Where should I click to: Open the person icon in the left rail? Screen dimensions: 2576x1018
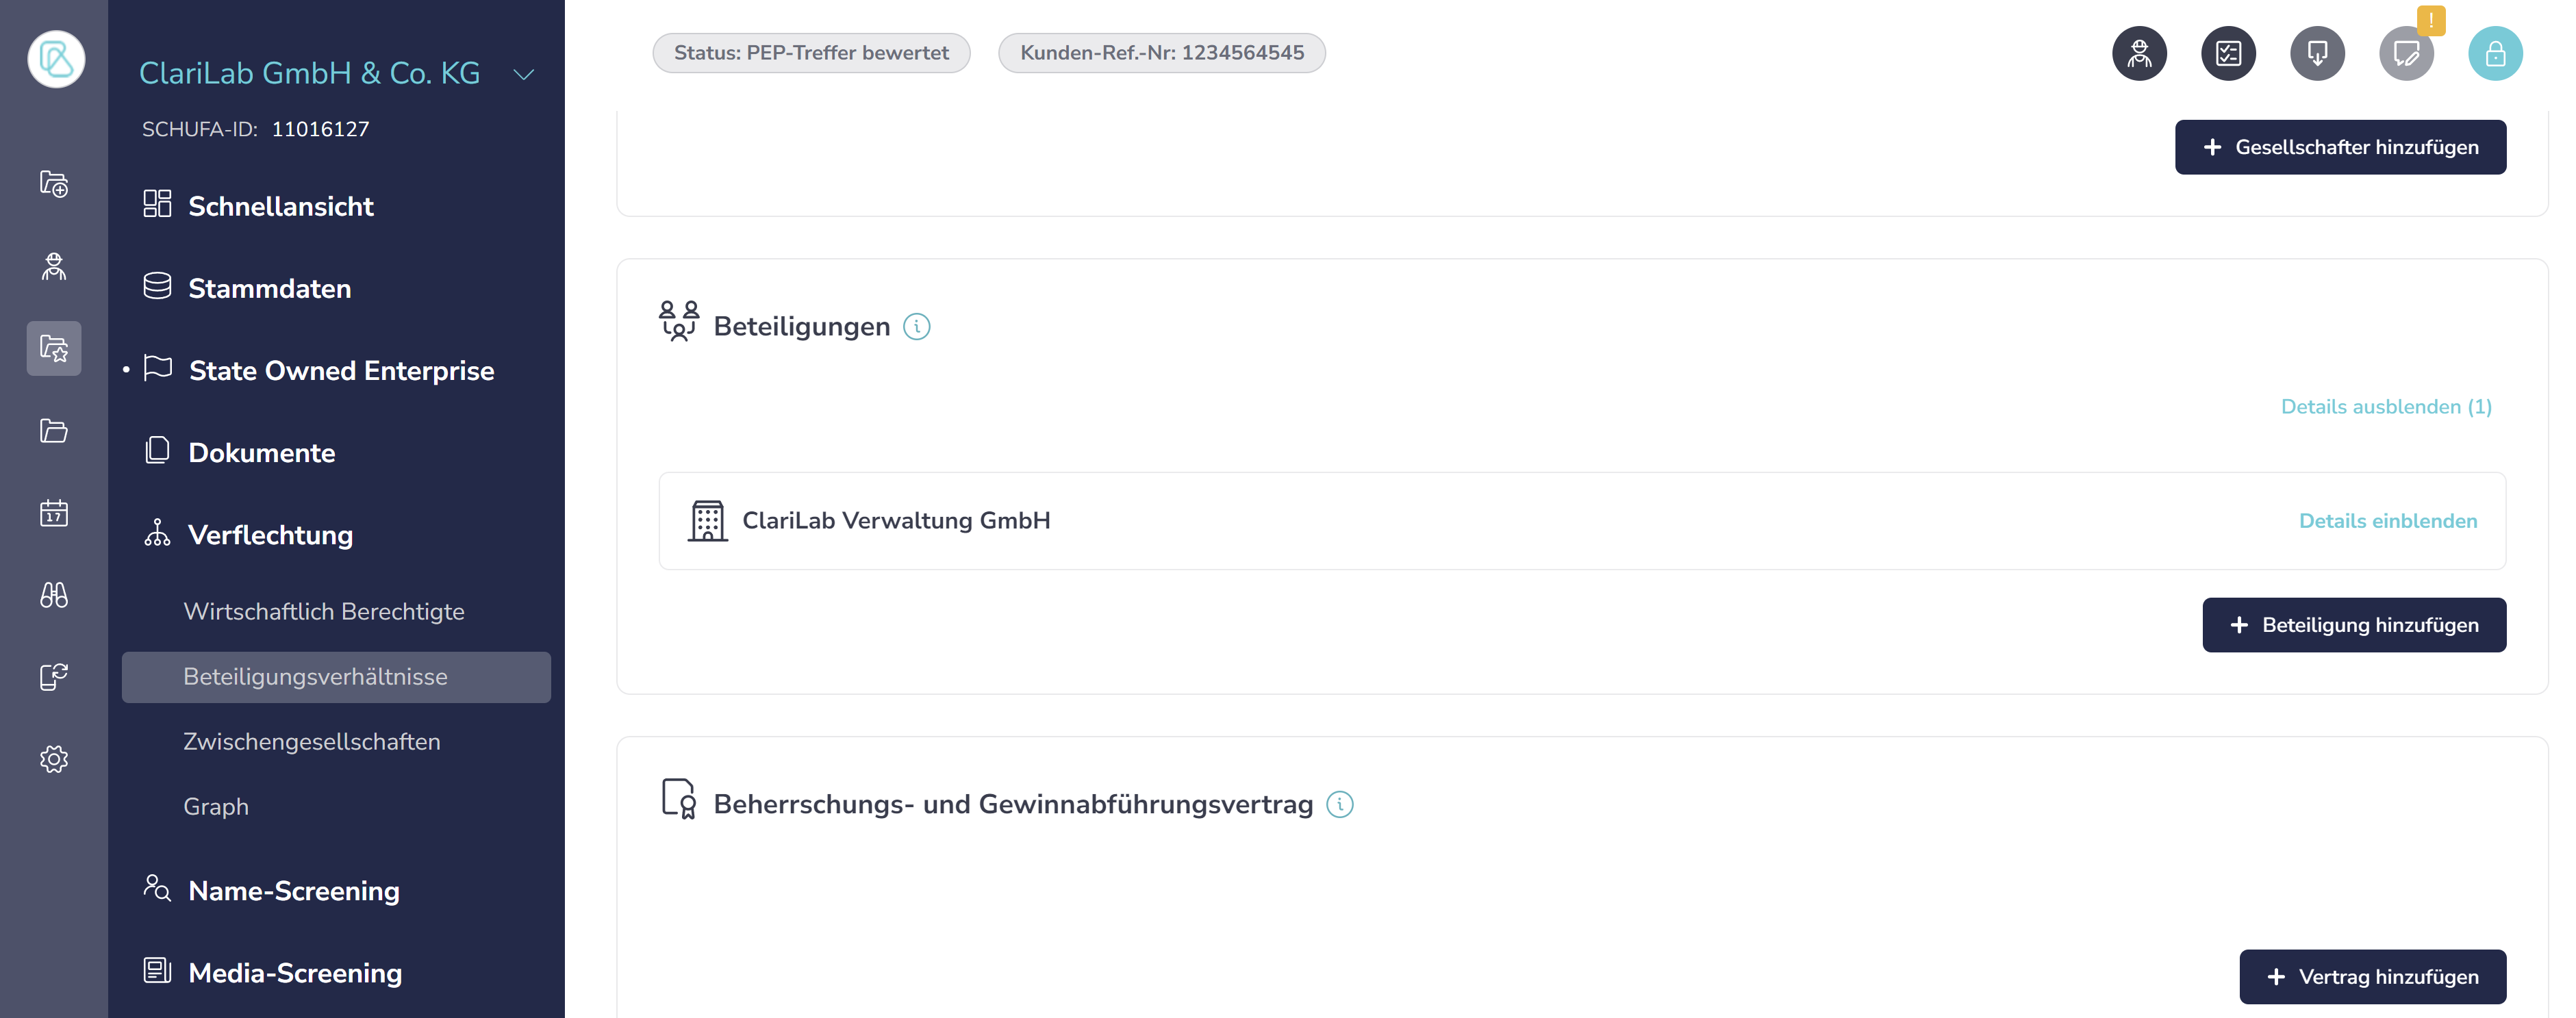coord(54,266)
